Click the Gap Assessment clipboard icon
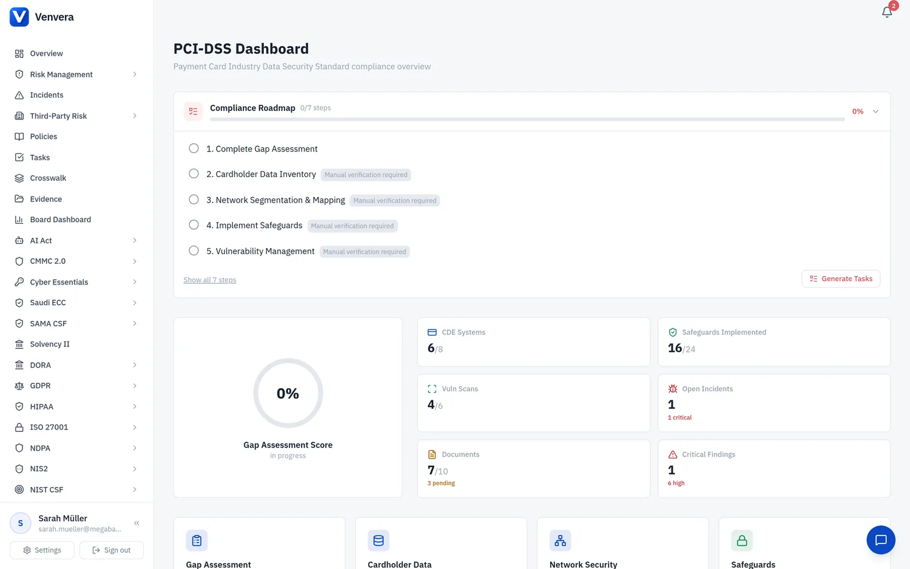 coord(197,540)
